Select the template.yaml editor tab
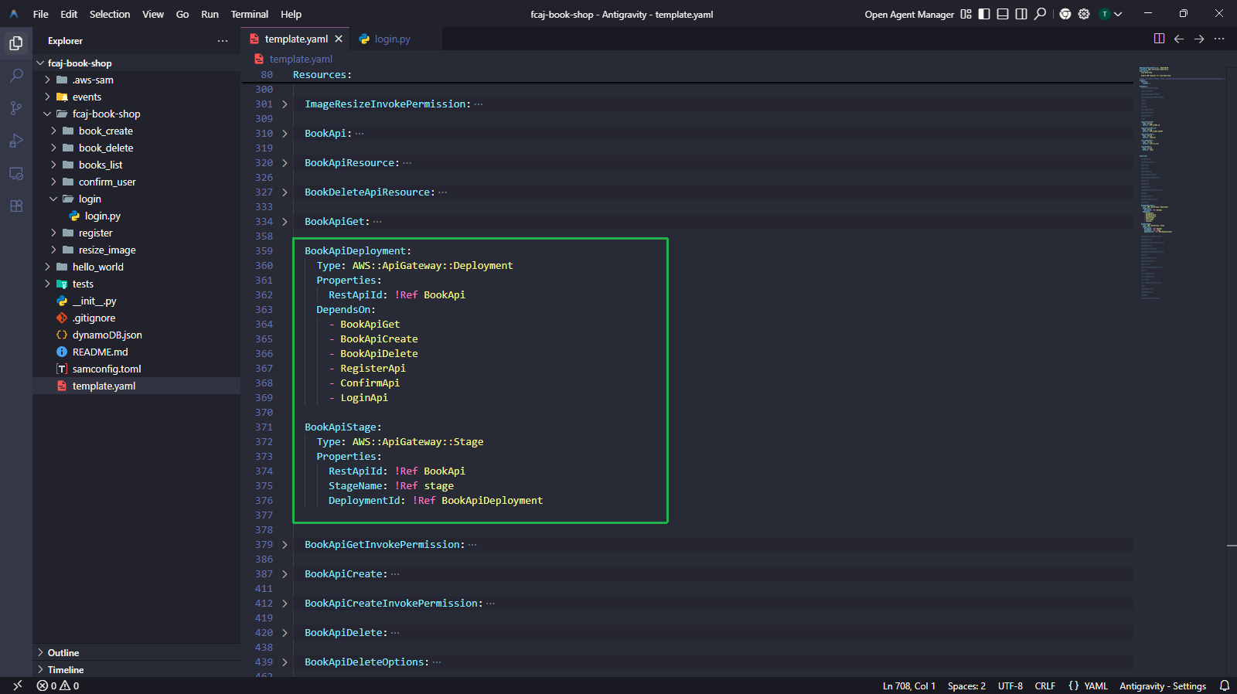Viewport: 1237px width, 694px height. pyautogui.click(x=296, y=39)
